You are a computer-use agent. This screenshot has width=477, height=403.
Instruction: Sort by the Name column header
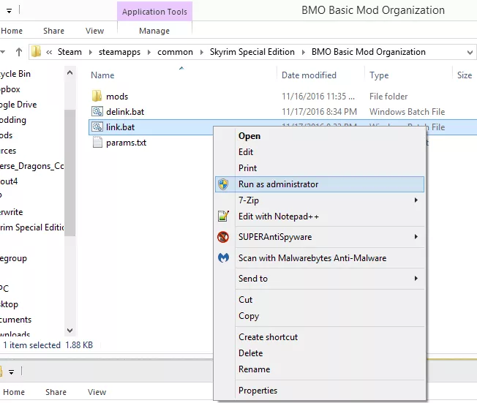(102, 75)
